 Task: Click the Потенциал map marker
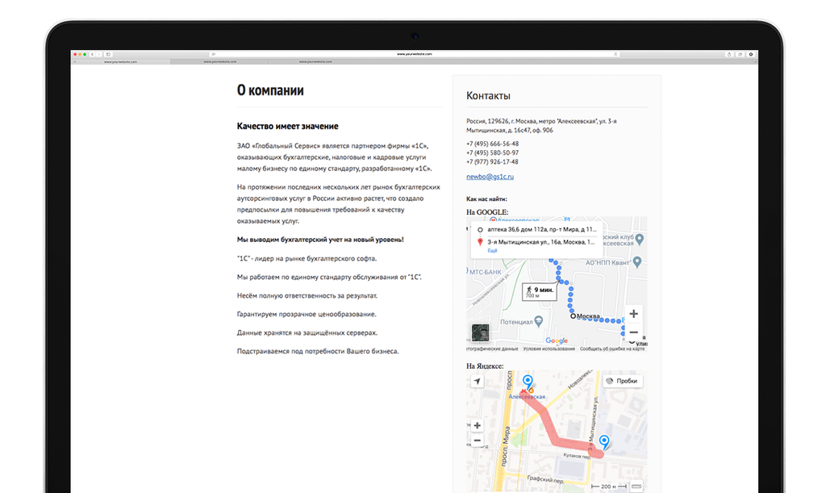click(x=538, y=321)
